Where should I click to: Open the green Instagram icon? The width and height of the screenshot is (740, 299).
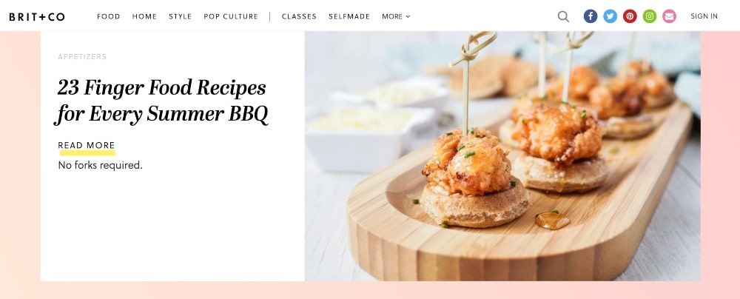pos(650,16)
